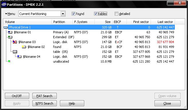This screenshot has height=110, width=188.
Task: Click the 'BCF' flags cell of $Noname 02
Action: point(120,47)
